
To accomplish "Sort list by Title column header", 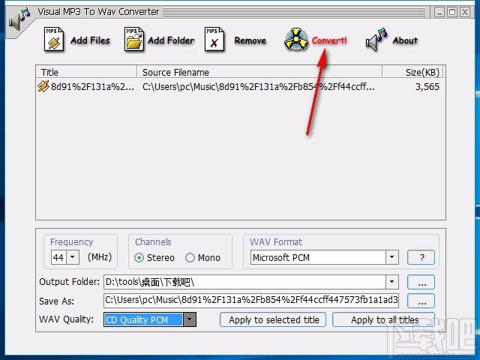I will (x=86, y=72).
